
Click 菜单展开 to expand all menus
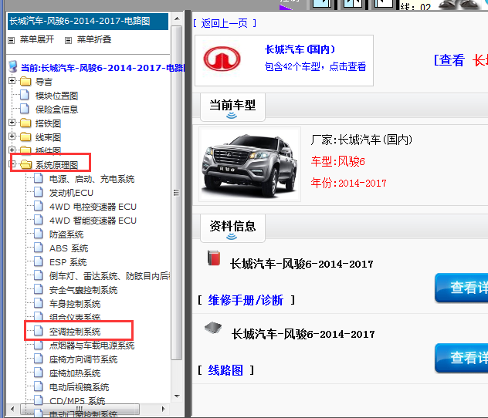(x=37, y=39)
